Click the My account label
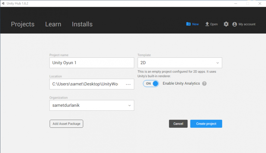Image resolution: width=266 pixels, height=153 pixels. pyautogui.click(x=247, y=24)
